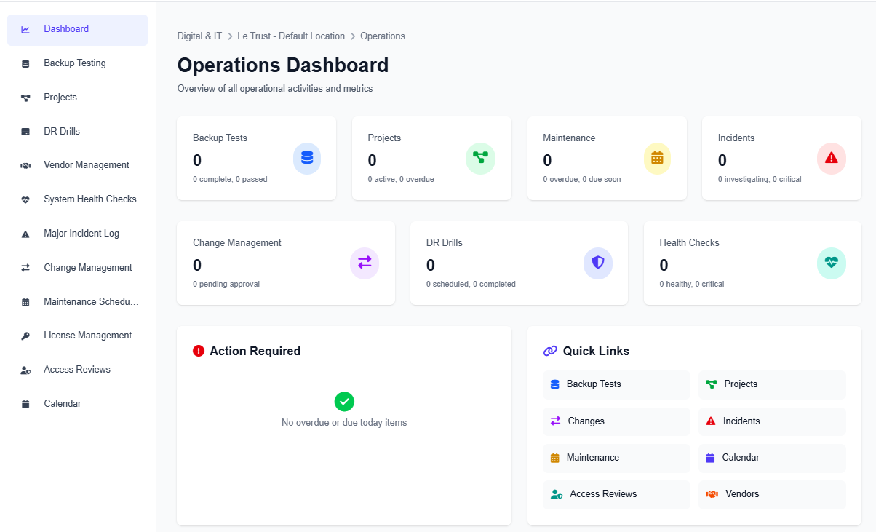Click the Quick Links chain icon
Image resolution: width=876 pixels, height=532 pixels.
pos(550,351)
